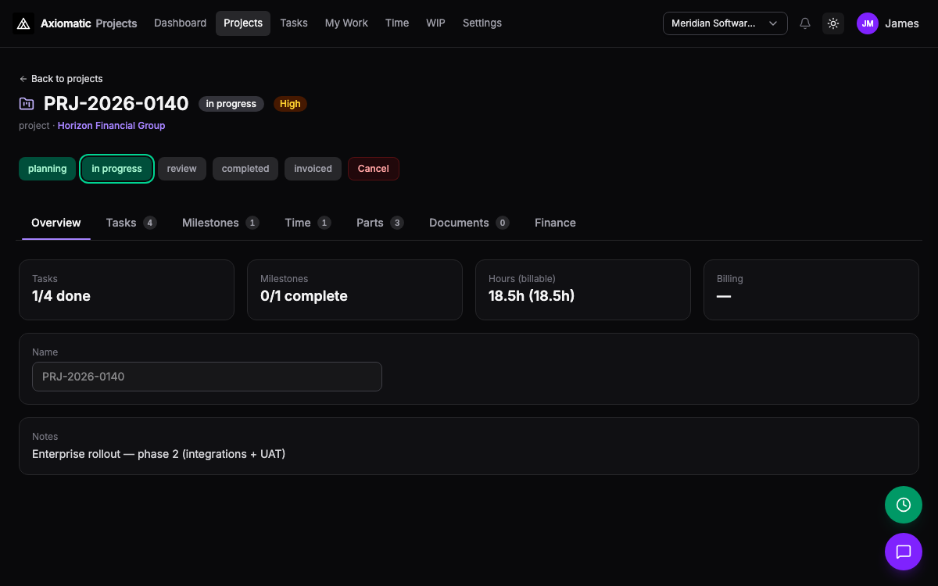Viewport: 938px width, 586px height.
Task: Click the project folder icon beside PRJ-2026-0140
Action: (27, 103)
